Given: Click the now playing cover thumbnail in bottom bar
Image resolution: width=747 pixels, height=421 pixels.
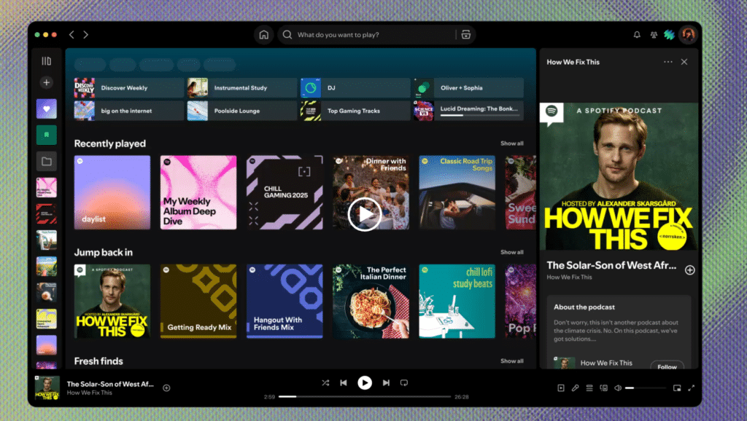Looking at the screenshot, I should pos(47,388).
